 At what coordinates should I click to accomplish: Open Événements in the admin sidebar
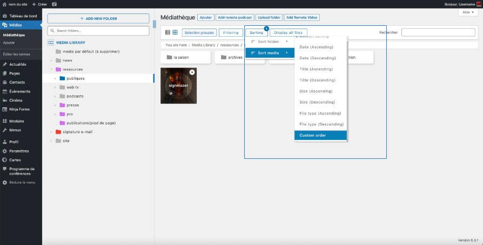(20, 91)
